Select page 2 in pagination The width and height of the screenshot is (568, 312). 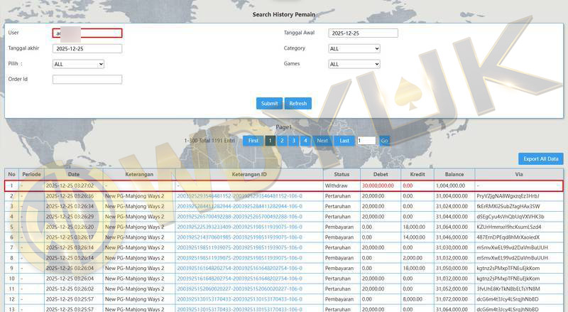tap(283, 141)
